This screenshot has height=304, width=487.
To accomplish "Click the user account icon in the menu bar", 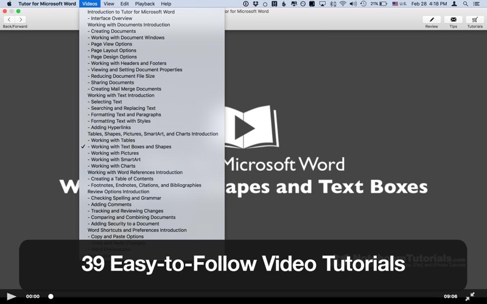I will [454, 4].
